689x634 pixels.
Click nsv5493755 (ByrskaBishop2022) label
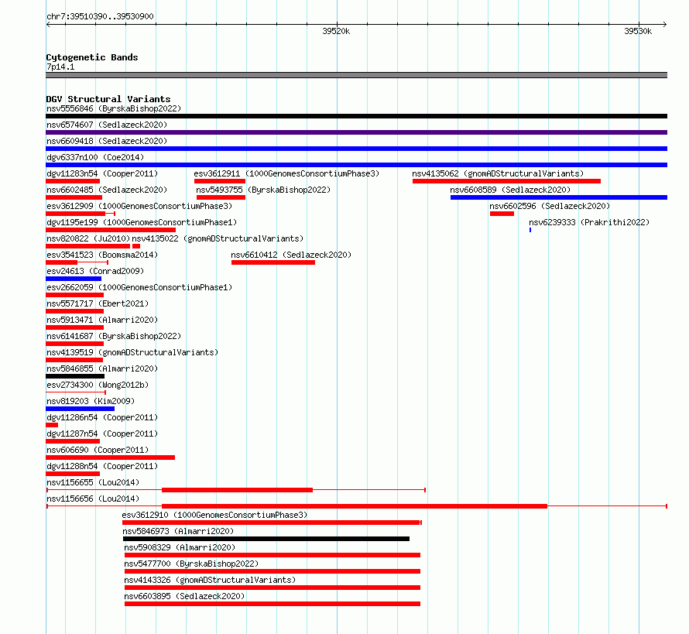[x=263, y=190]
